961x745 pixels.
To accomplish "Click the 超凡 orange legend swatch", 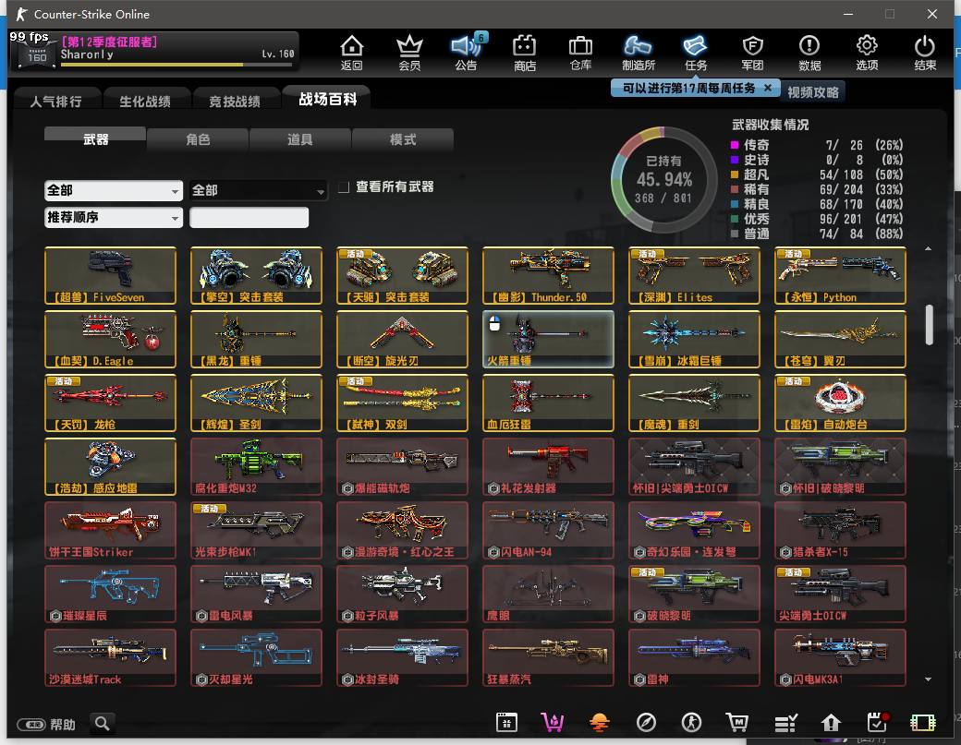I will pyautogui.click(x=735, y=174).
